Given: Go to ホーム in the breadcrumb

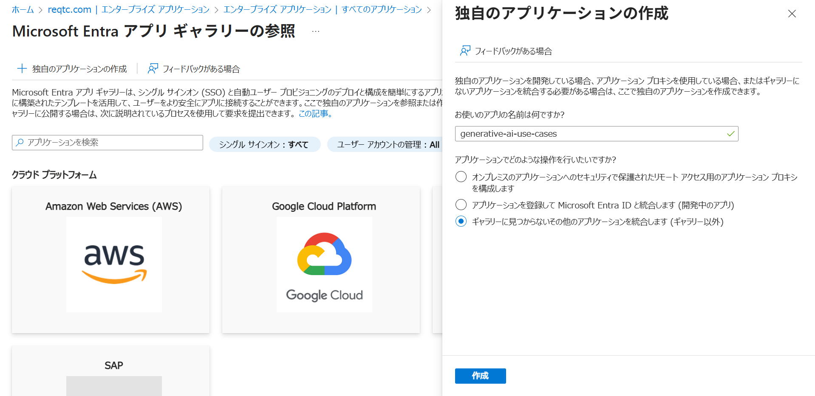Looking at the screenshot, I should pyautogui.click(x=23, y=9).
